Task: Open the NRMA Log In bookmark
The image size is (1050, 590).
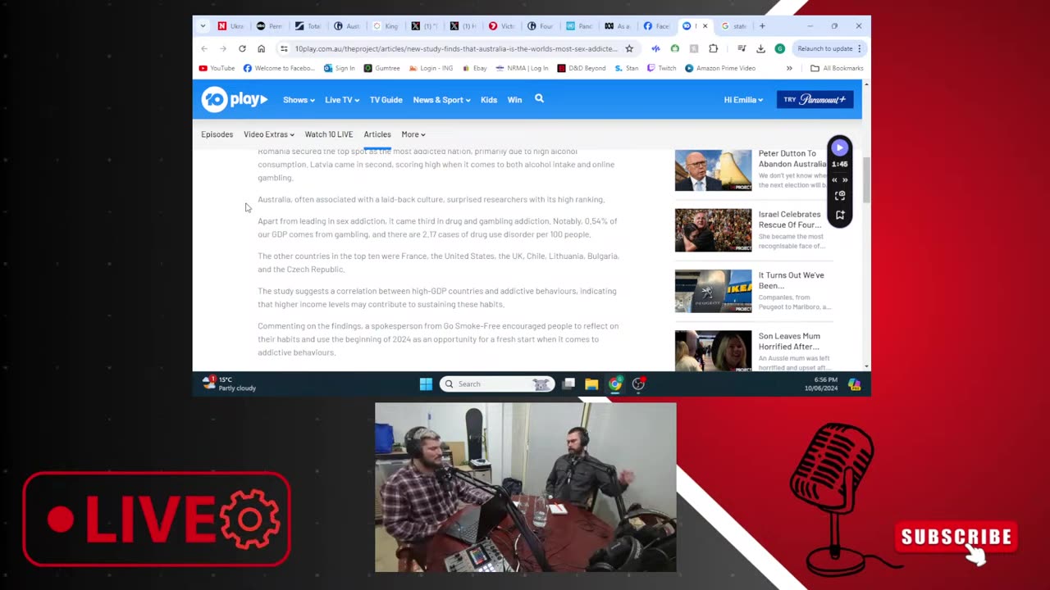Action: tap(522, 68)
